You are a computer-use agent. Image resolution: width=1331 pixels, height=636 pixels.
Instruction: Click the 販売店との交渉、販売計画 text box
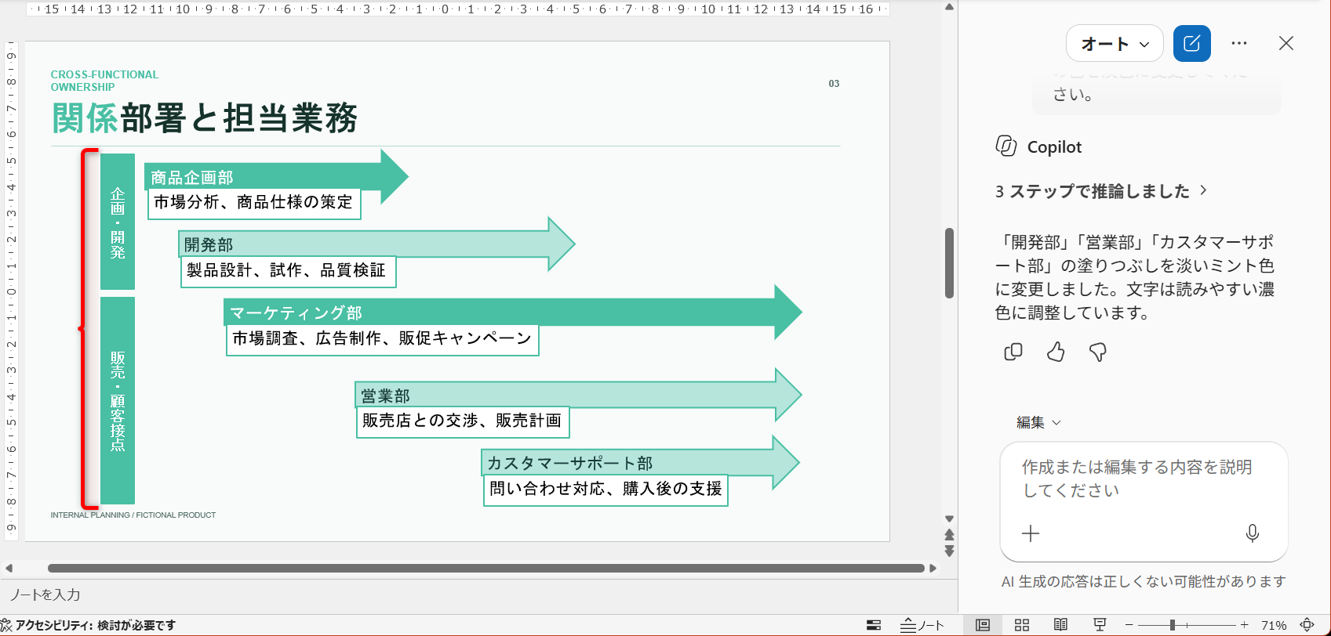tap(463, 421)
